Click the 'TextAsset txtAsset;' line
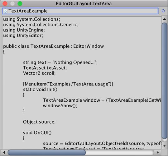The image size is (168, 156). coord(45,68)
